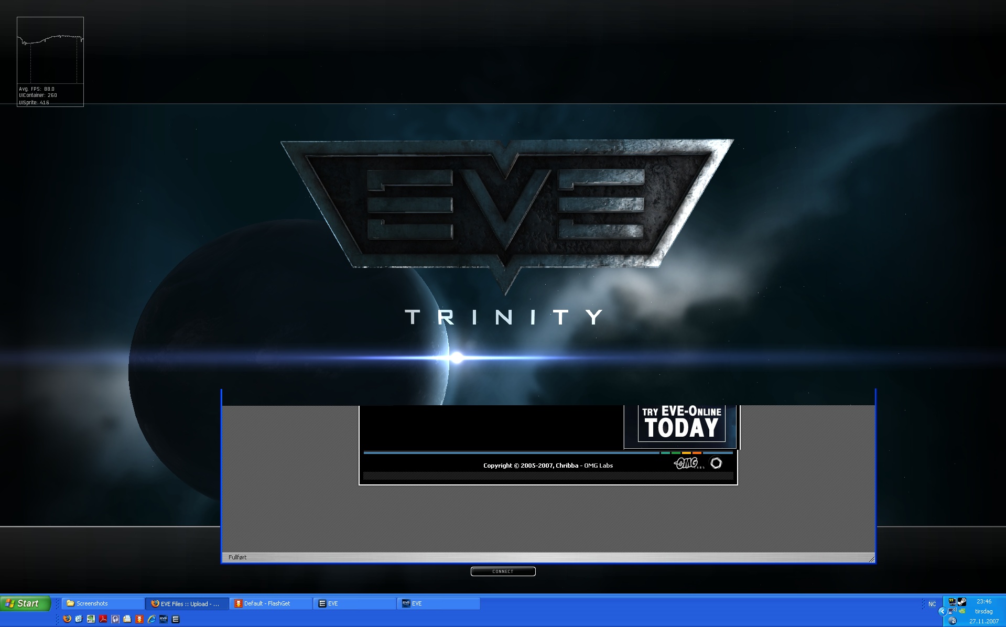Click the monitor tray icon showing 99
The image size is (1006, 627).
953,602
